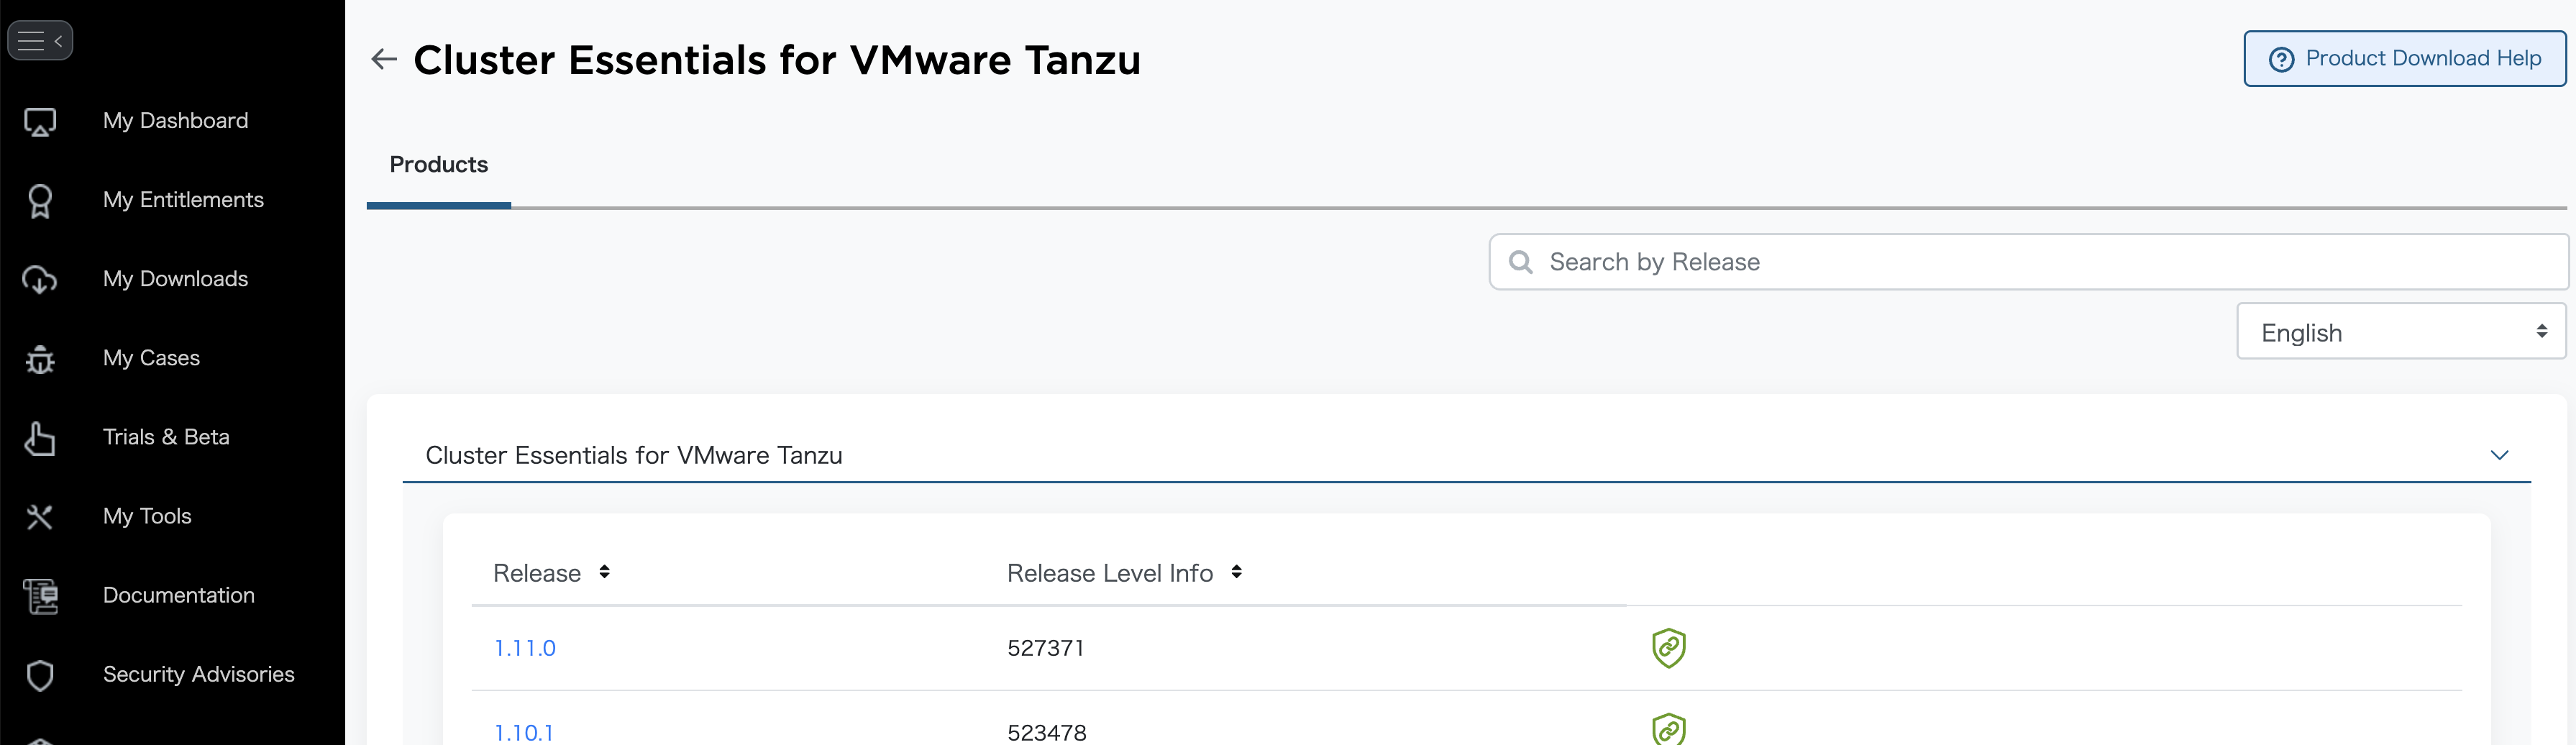Click the Security Advisories shield icon
Image resolution: width=2576 pixels, height=745 pixels.
(x=40, y=675)
